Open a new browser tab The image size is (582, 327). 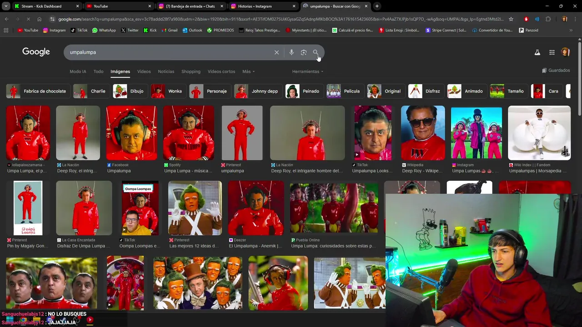(x=377, y=6)
